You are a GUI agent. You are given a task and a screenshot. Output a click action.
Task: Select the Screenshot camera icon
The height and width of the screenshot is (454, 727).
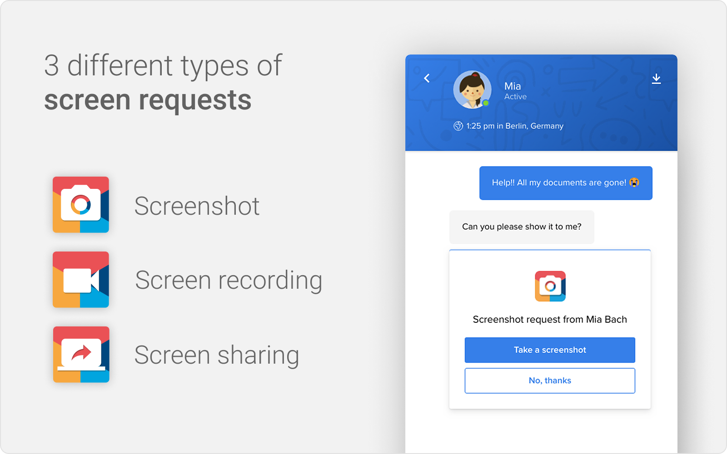[x=80, y=205]
